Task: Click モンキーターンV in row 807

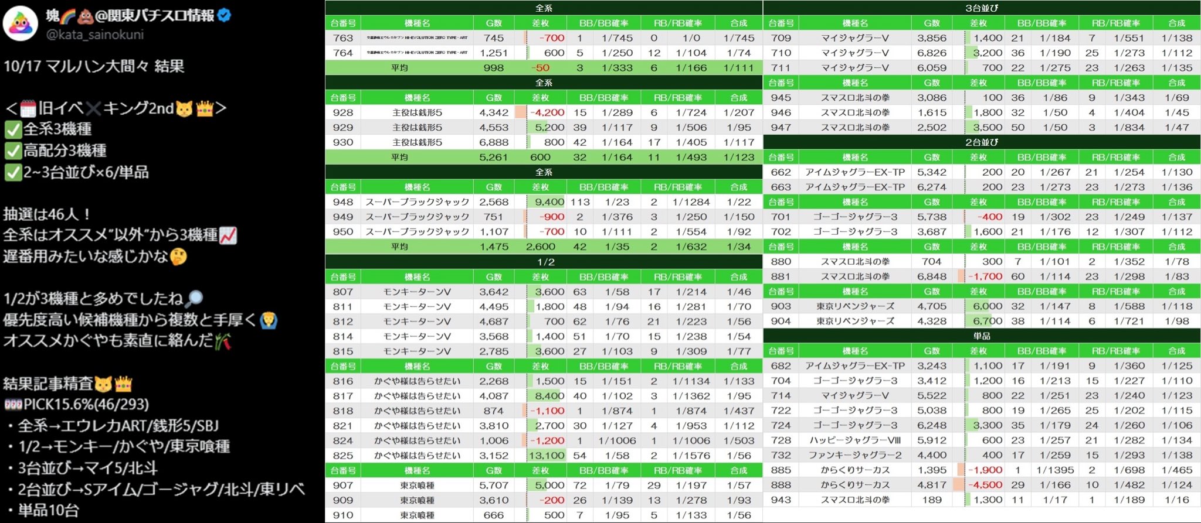Action: coord(417,292)
